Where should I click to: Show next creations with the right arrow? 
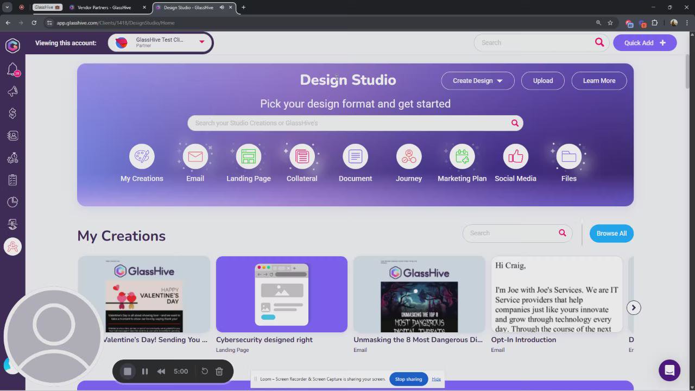[634, 308]
